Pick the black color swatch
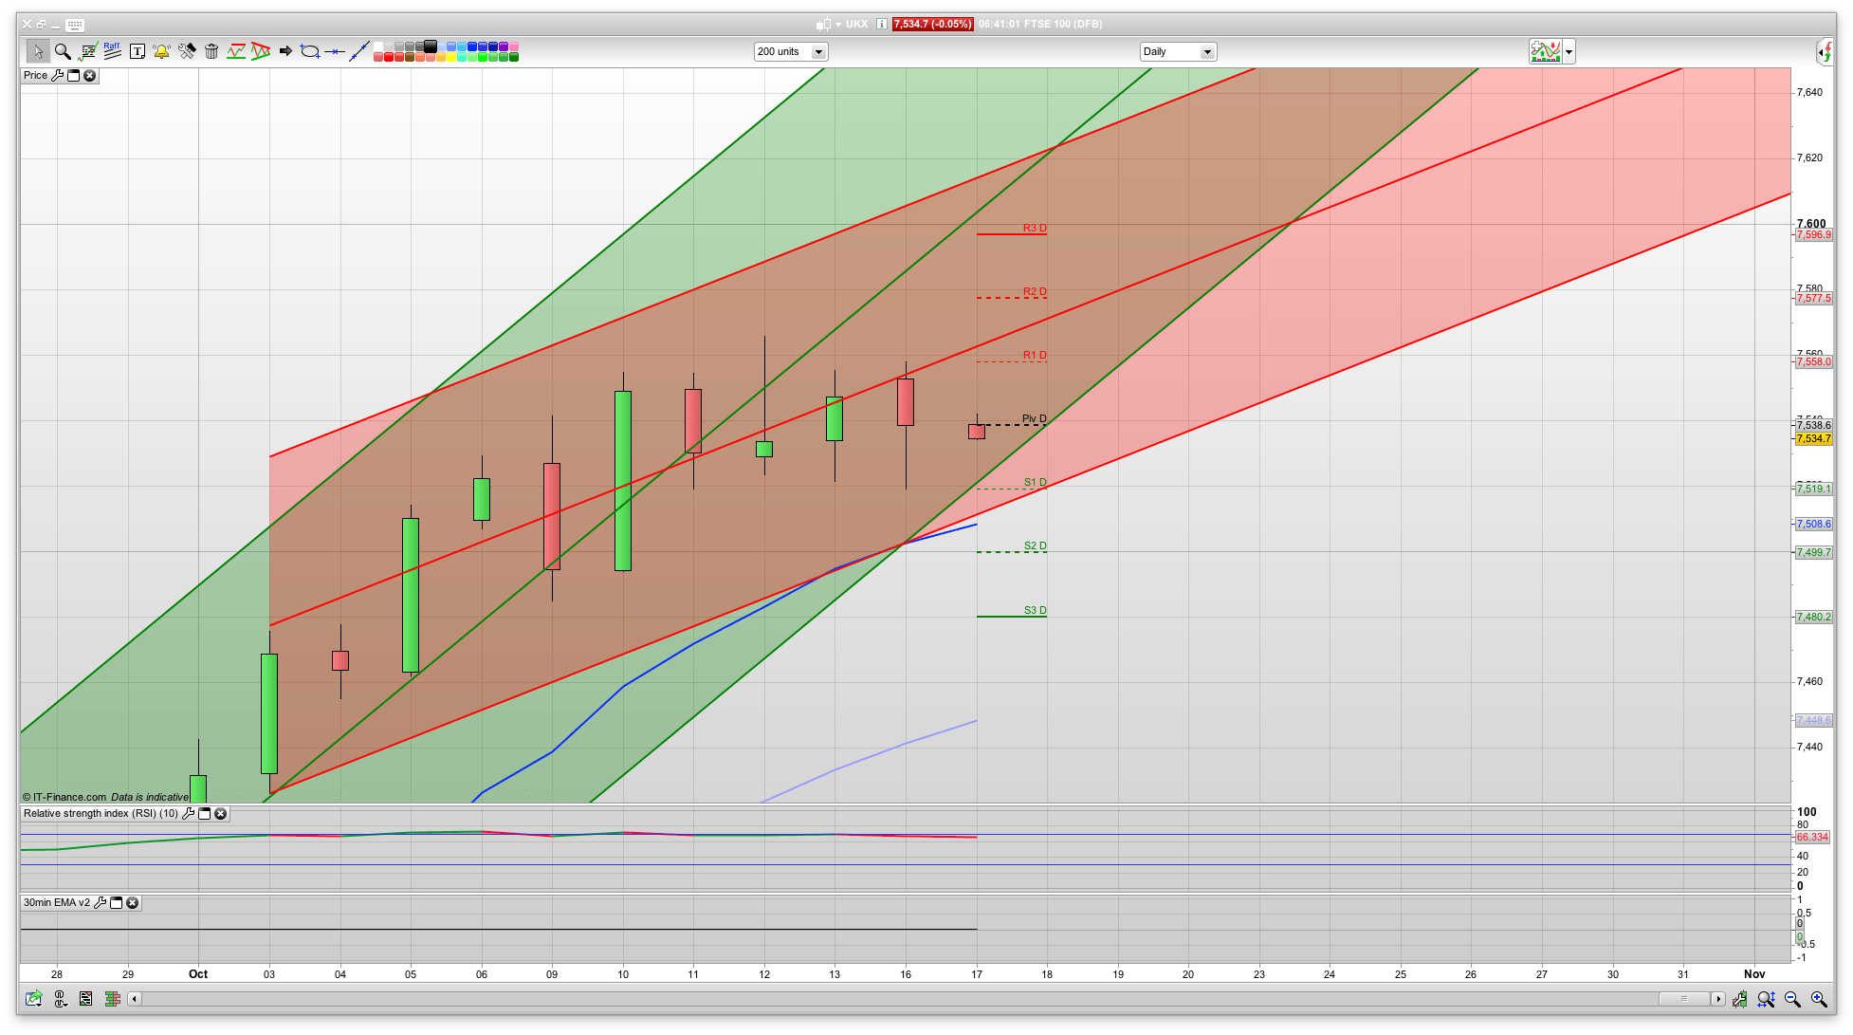Image resolution: width=1853 pixels, height=1035 pixels. [x=431, y=46]
